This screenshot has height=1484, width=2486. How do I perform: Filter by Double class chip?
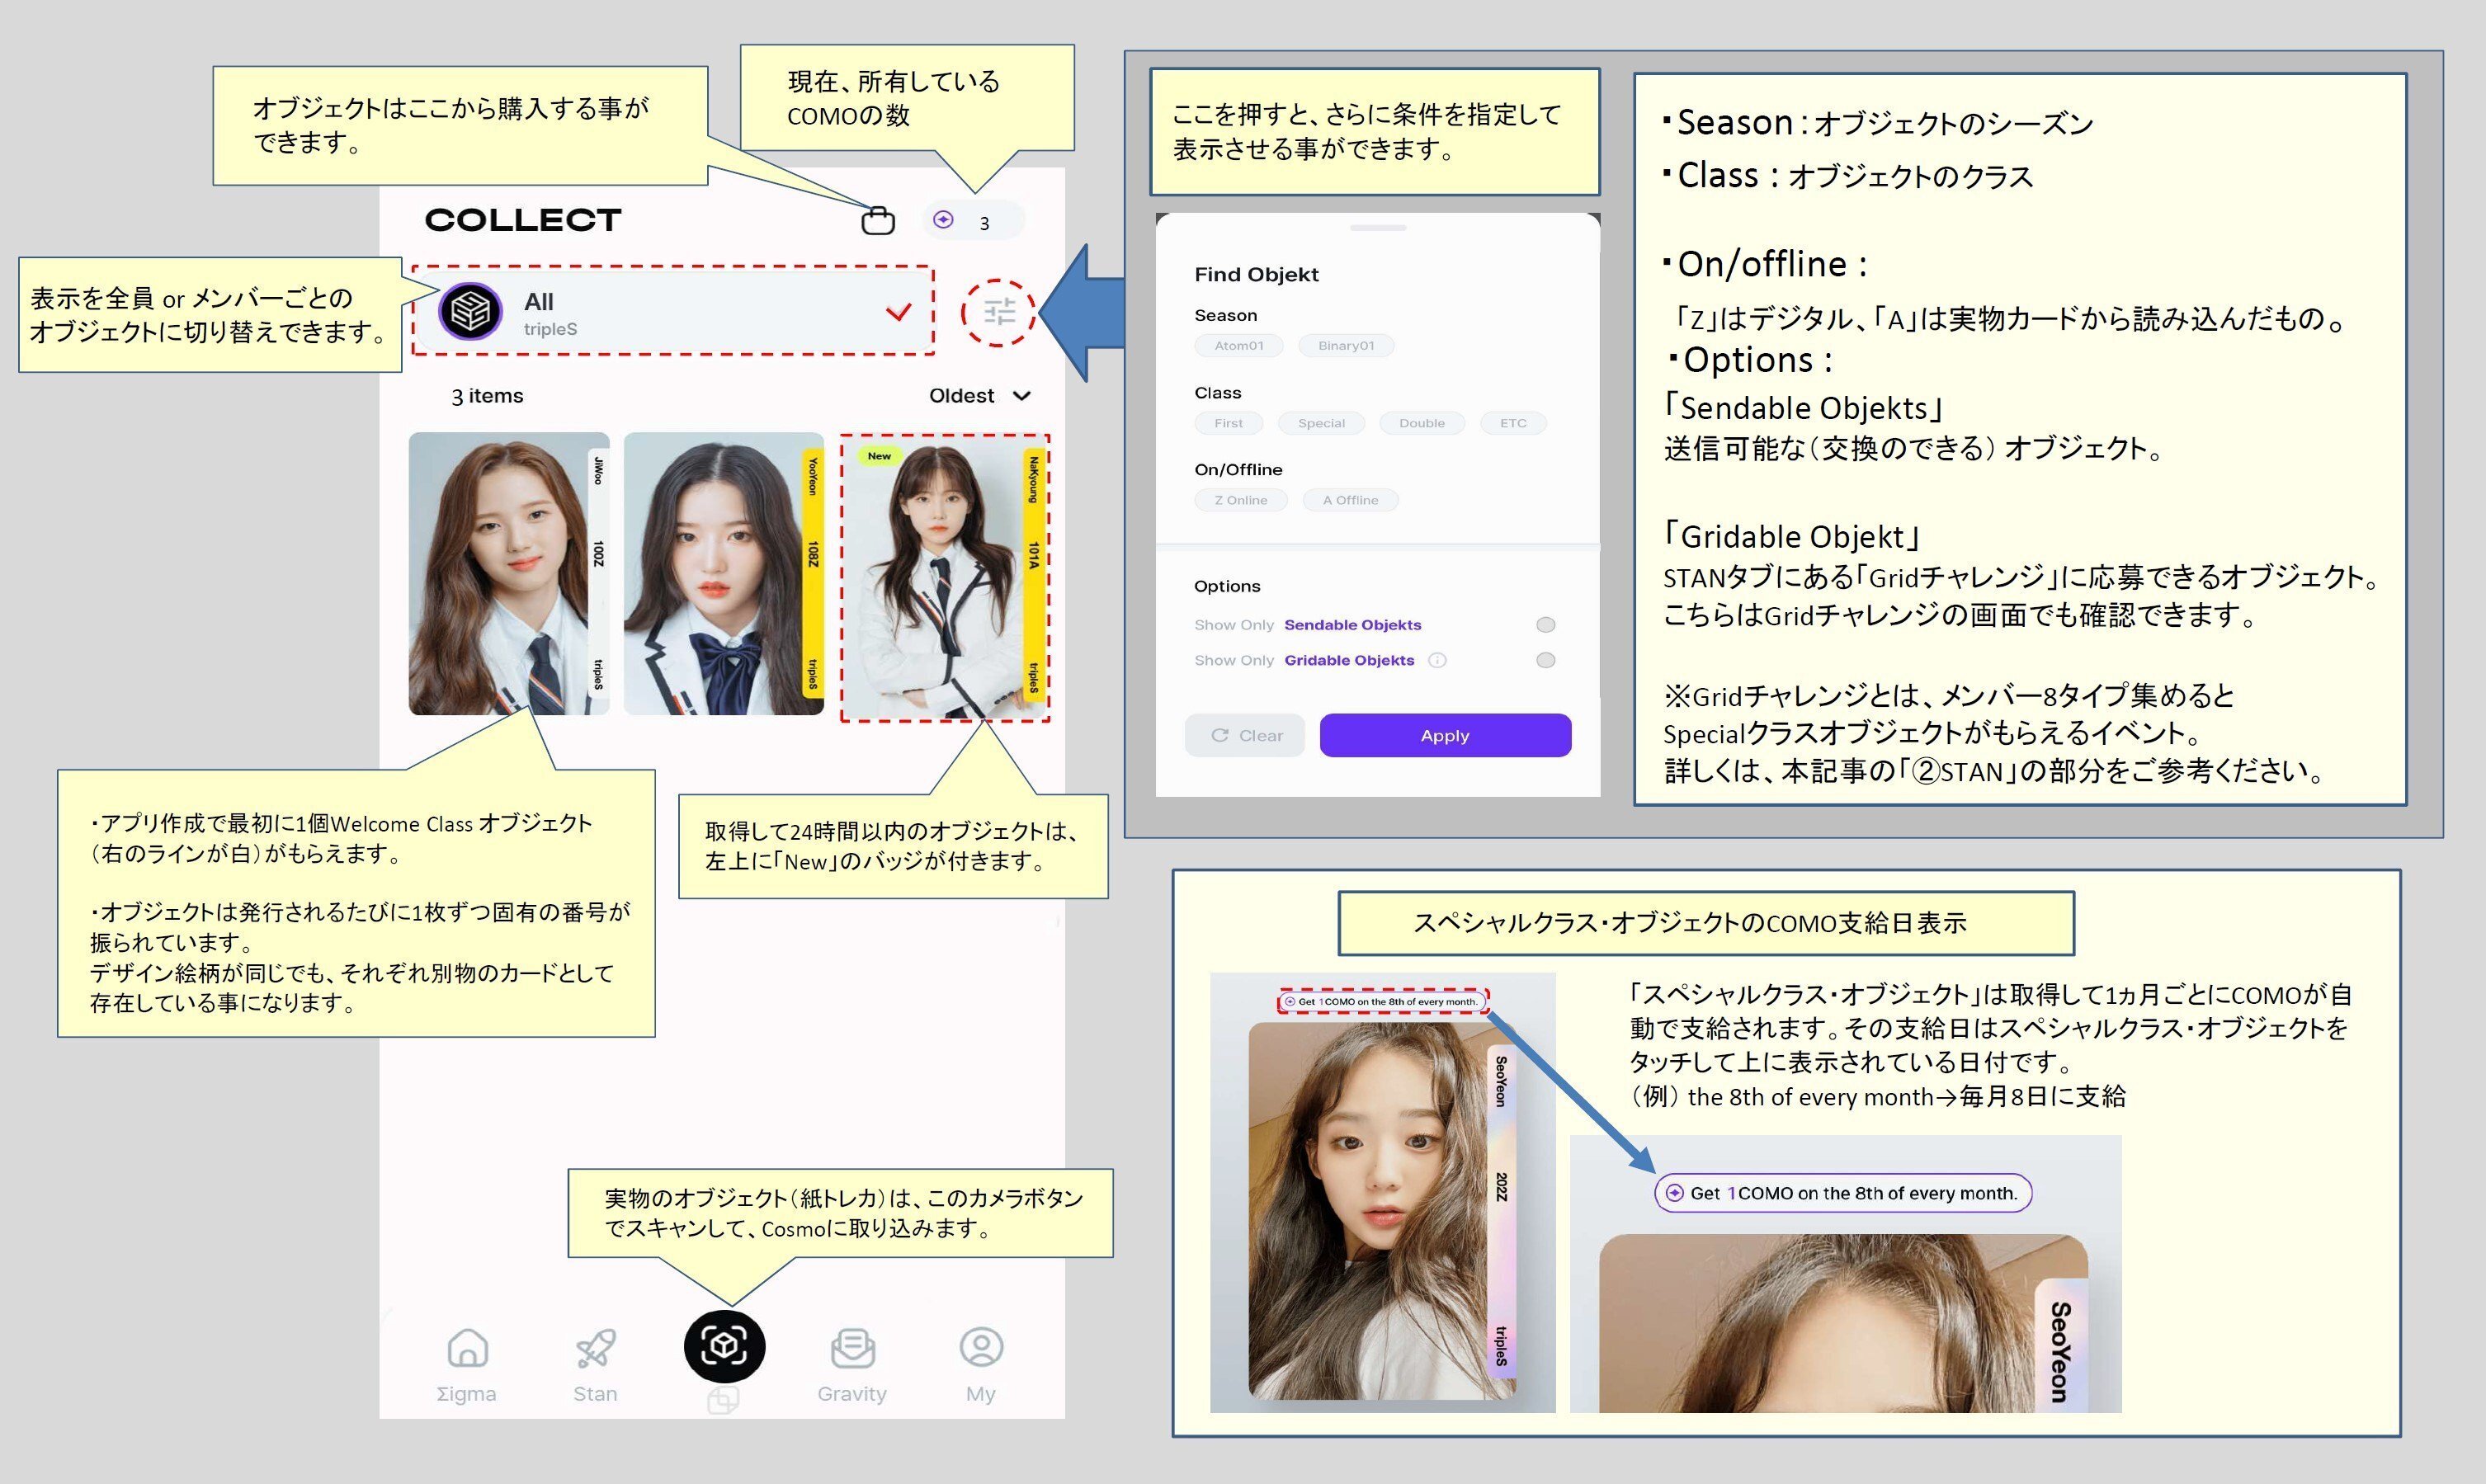(1422, 423)
